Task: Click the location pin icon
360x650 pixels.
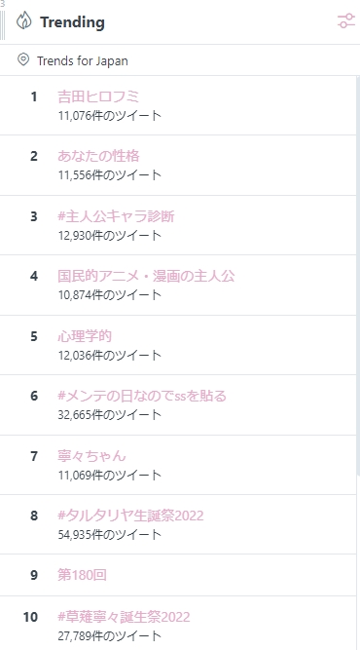Action: coord(23,59)
